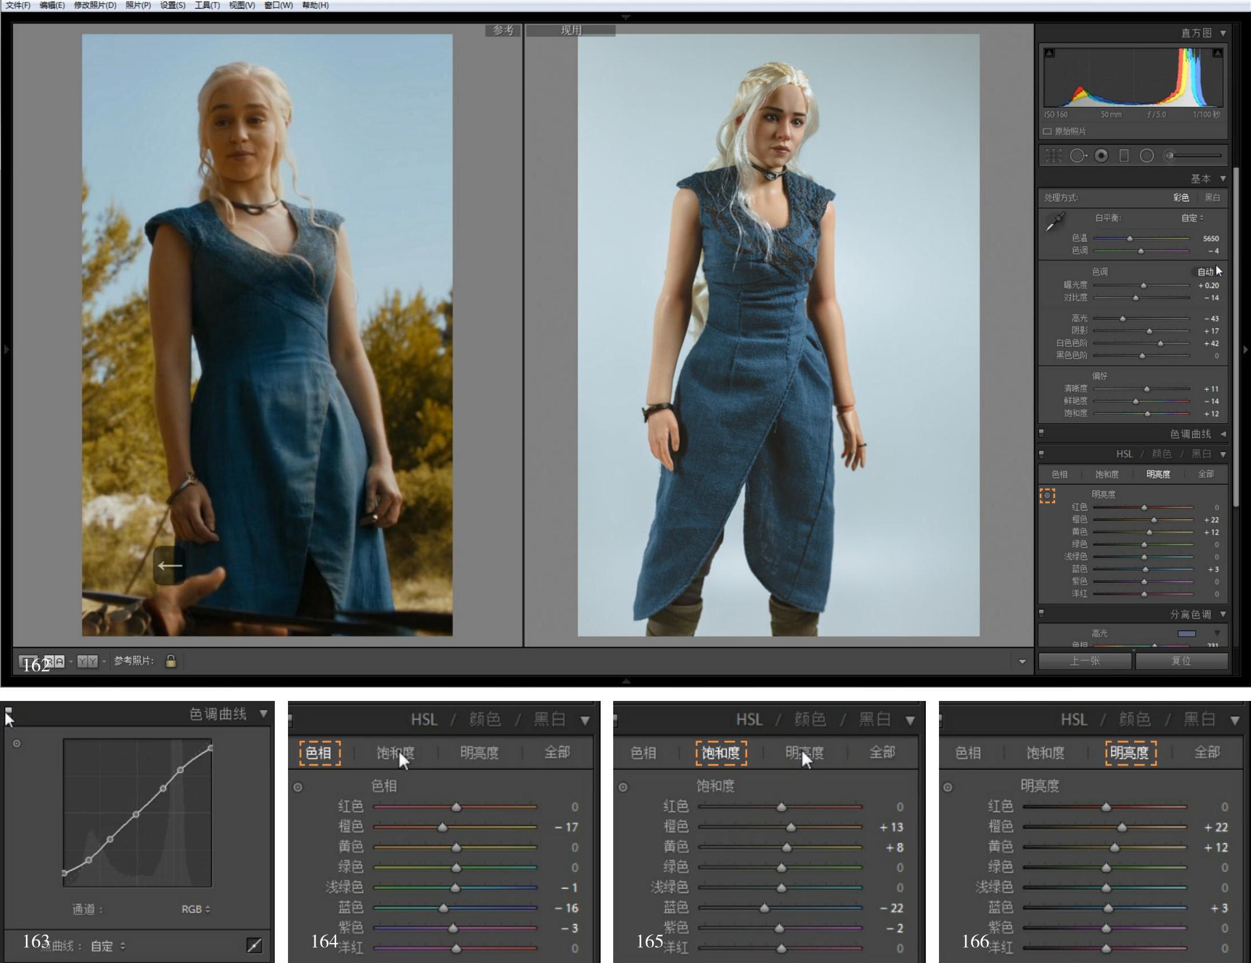1251x963 pixels.
Task: Expand the sidebar 色调曲线 panel triangle
Action: (1223, 434)
